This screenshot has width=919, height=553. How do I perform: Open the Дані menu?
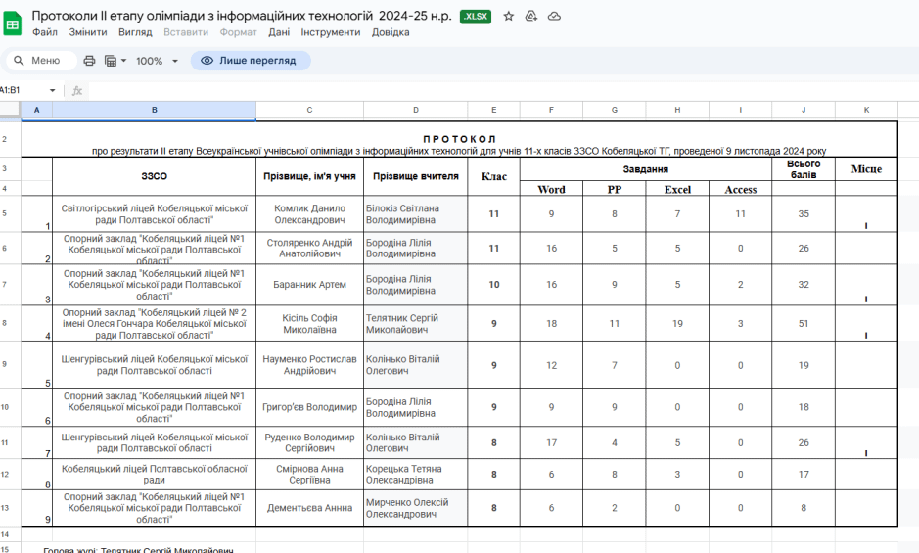[279, 32]
